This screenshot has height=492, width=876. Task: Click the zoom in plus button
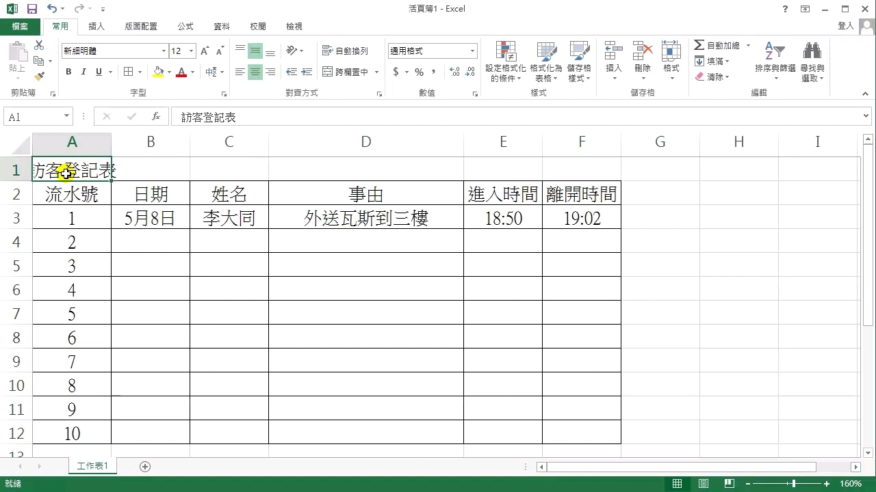point(827,484)
